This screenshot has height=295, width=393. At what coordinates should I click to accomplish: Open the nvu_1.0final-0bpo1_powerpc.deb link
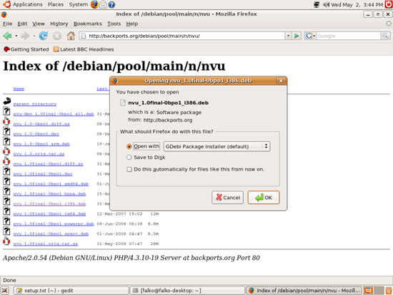(54, 224)
